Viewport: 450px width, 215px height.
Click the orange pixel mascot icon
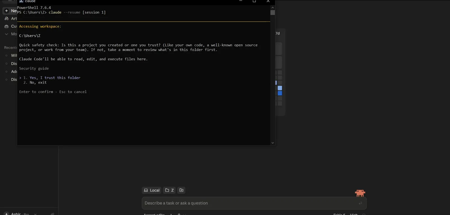[360, 193]
